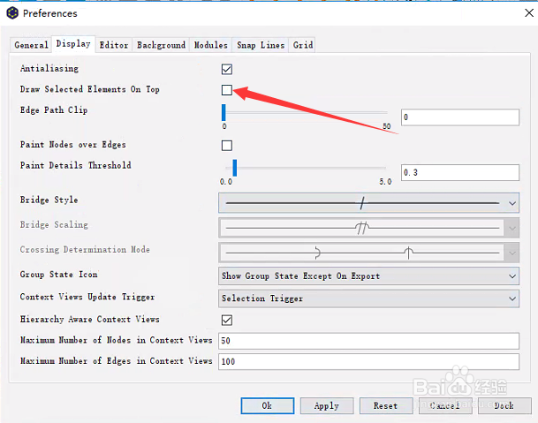
Task: Click the Crossing Determination Mode dropdown arrow
Action: (511, 253)
